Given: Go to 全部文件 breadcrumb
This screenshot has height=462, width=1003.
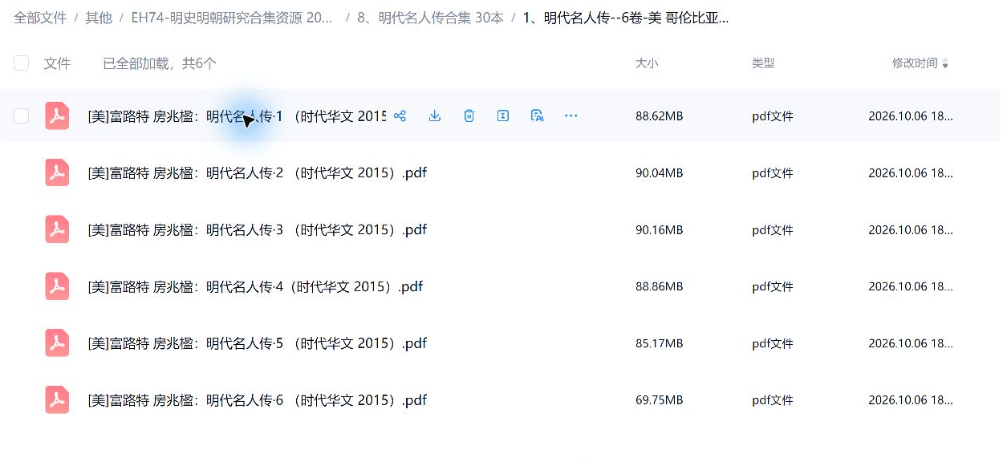Looking at the screenshot, I should (40, 18).
